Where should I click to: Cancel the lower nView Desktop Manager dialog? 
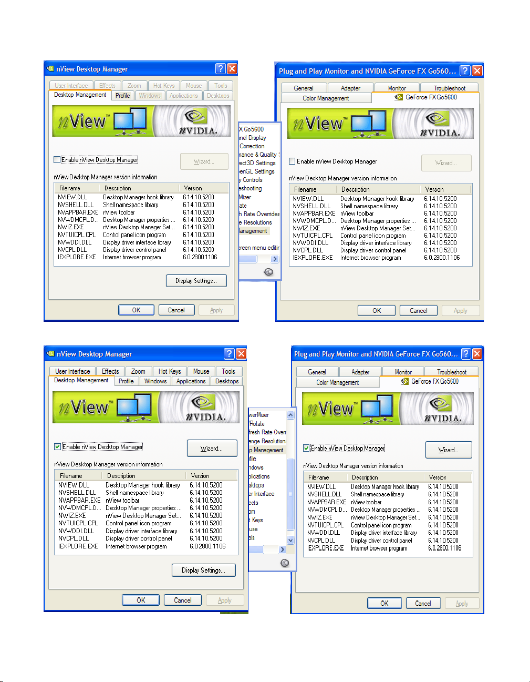click(183, 600)
